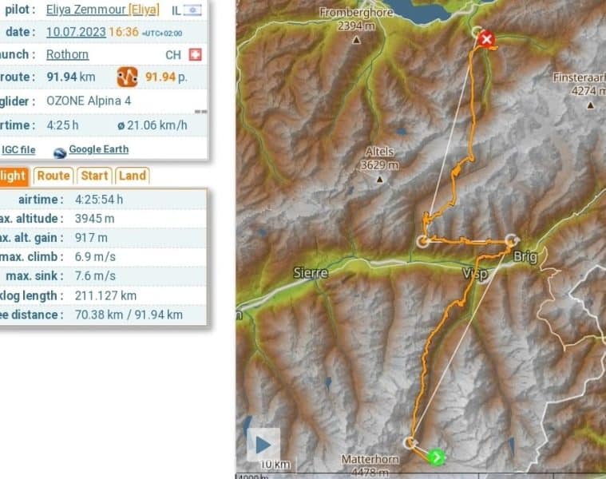Open the Eliya username link
This screenshot has width=606, height=479.
tap(144, 10)
